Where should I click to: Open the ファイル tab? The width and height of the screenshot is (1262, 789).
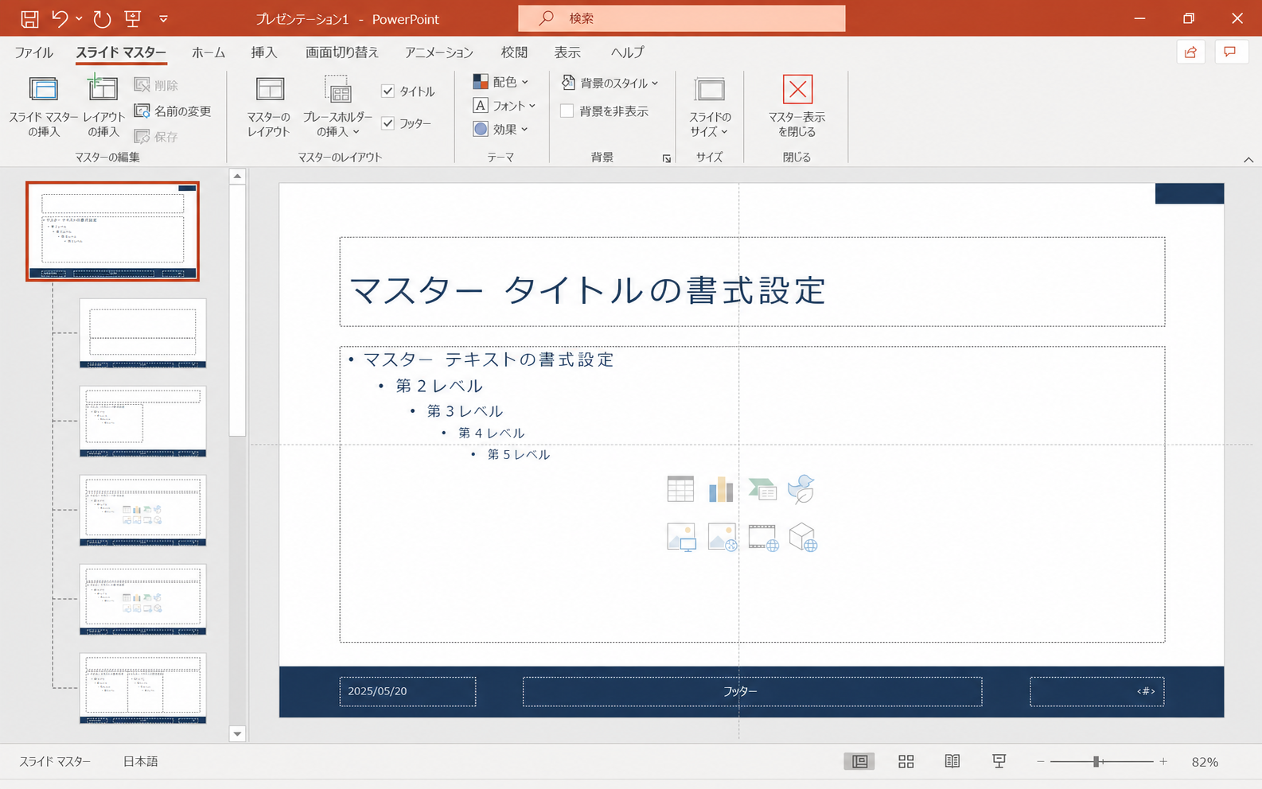click(33, 52)
